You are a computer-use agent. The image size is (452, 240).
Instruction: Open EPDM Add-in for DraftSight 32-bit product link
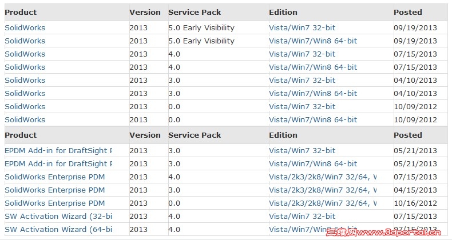(x=58, y=151)
